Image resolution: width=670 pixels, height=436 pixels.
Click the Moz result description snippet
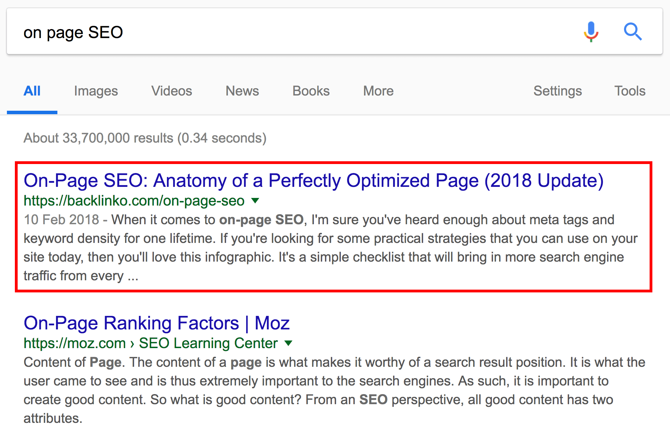click(334, 390)
